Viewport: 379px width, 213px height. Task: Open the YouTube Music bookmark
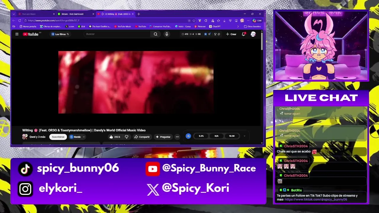122,26
